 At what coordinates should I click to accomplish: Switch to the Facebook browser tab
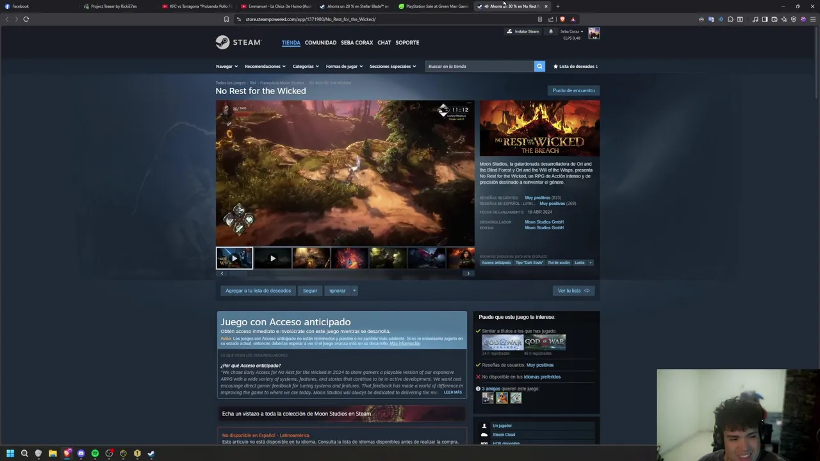38,6
